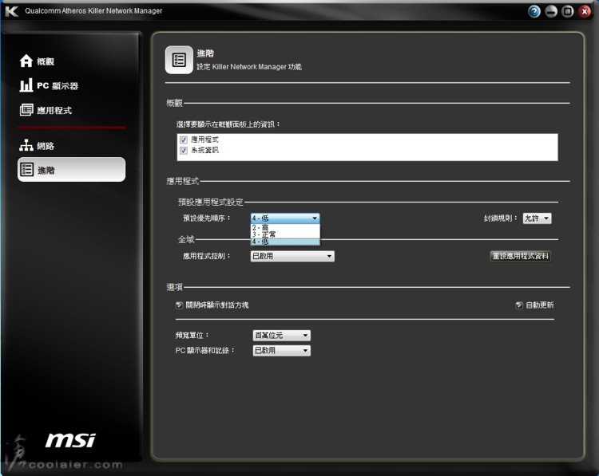Screen dimensions: 599x476
Task: Click the large 進階 header icon
Action: [x=179, y=60]
